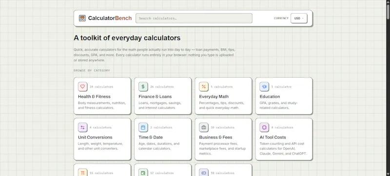Viewport: 390px width, 176px height.
Task: Open the USD currency dropdown
Action: pos(299,18)
